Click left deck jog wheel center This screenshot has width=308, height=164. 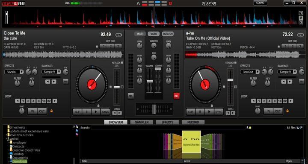click(92, 85)
